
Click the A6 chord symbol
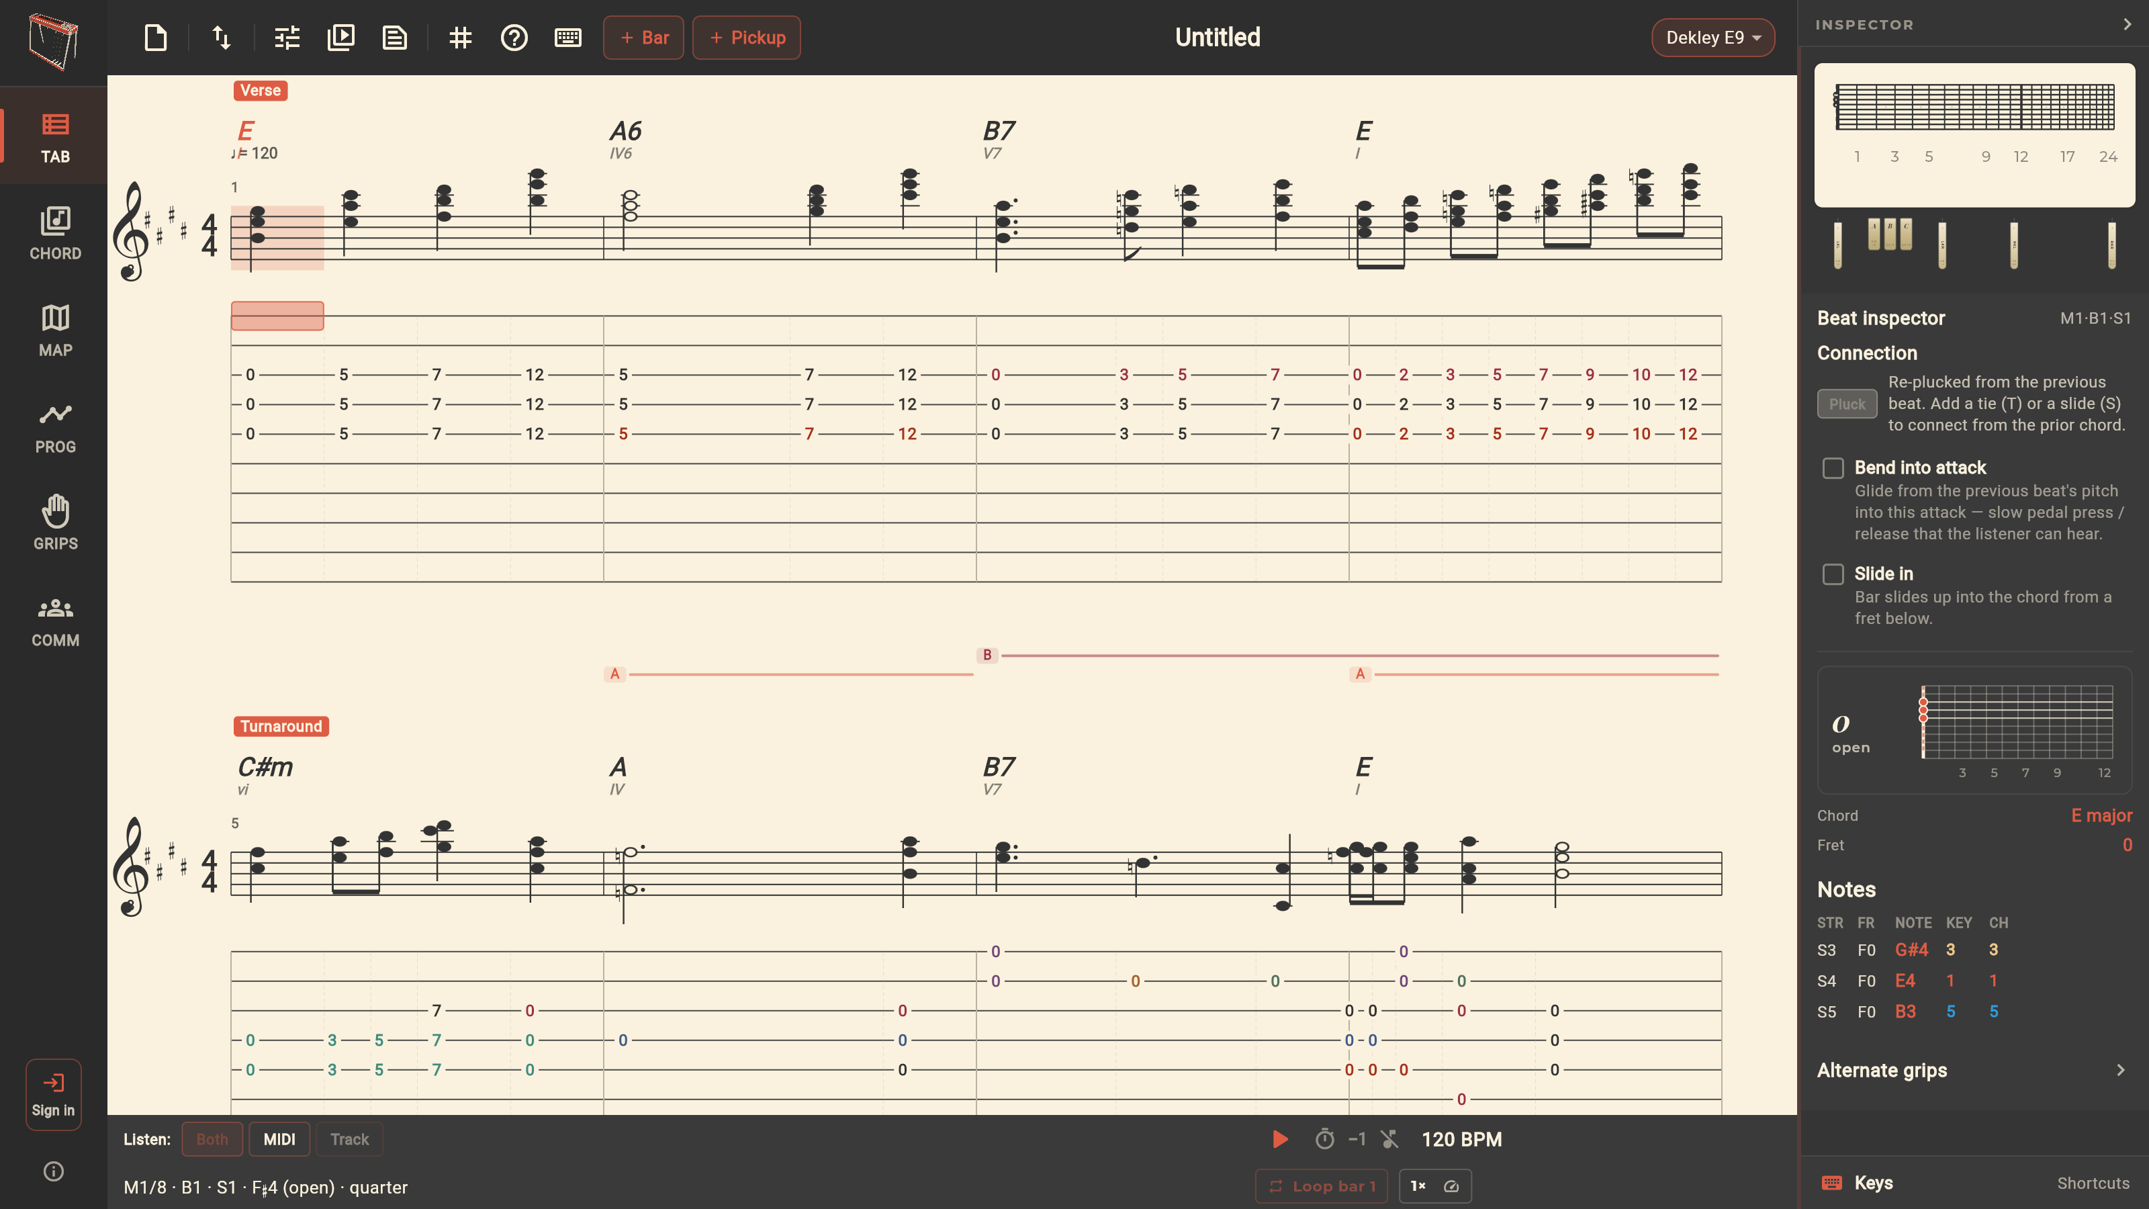[625, 131]
